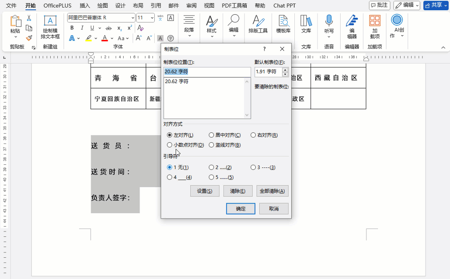
Task: Apply yellow text highlight color
Action: (x=88, y=38)
